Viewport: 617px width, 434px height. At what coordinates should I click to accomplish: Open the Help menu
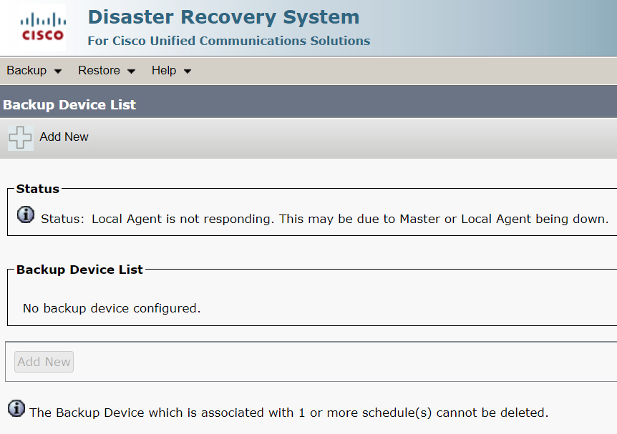tap(164, 70)
